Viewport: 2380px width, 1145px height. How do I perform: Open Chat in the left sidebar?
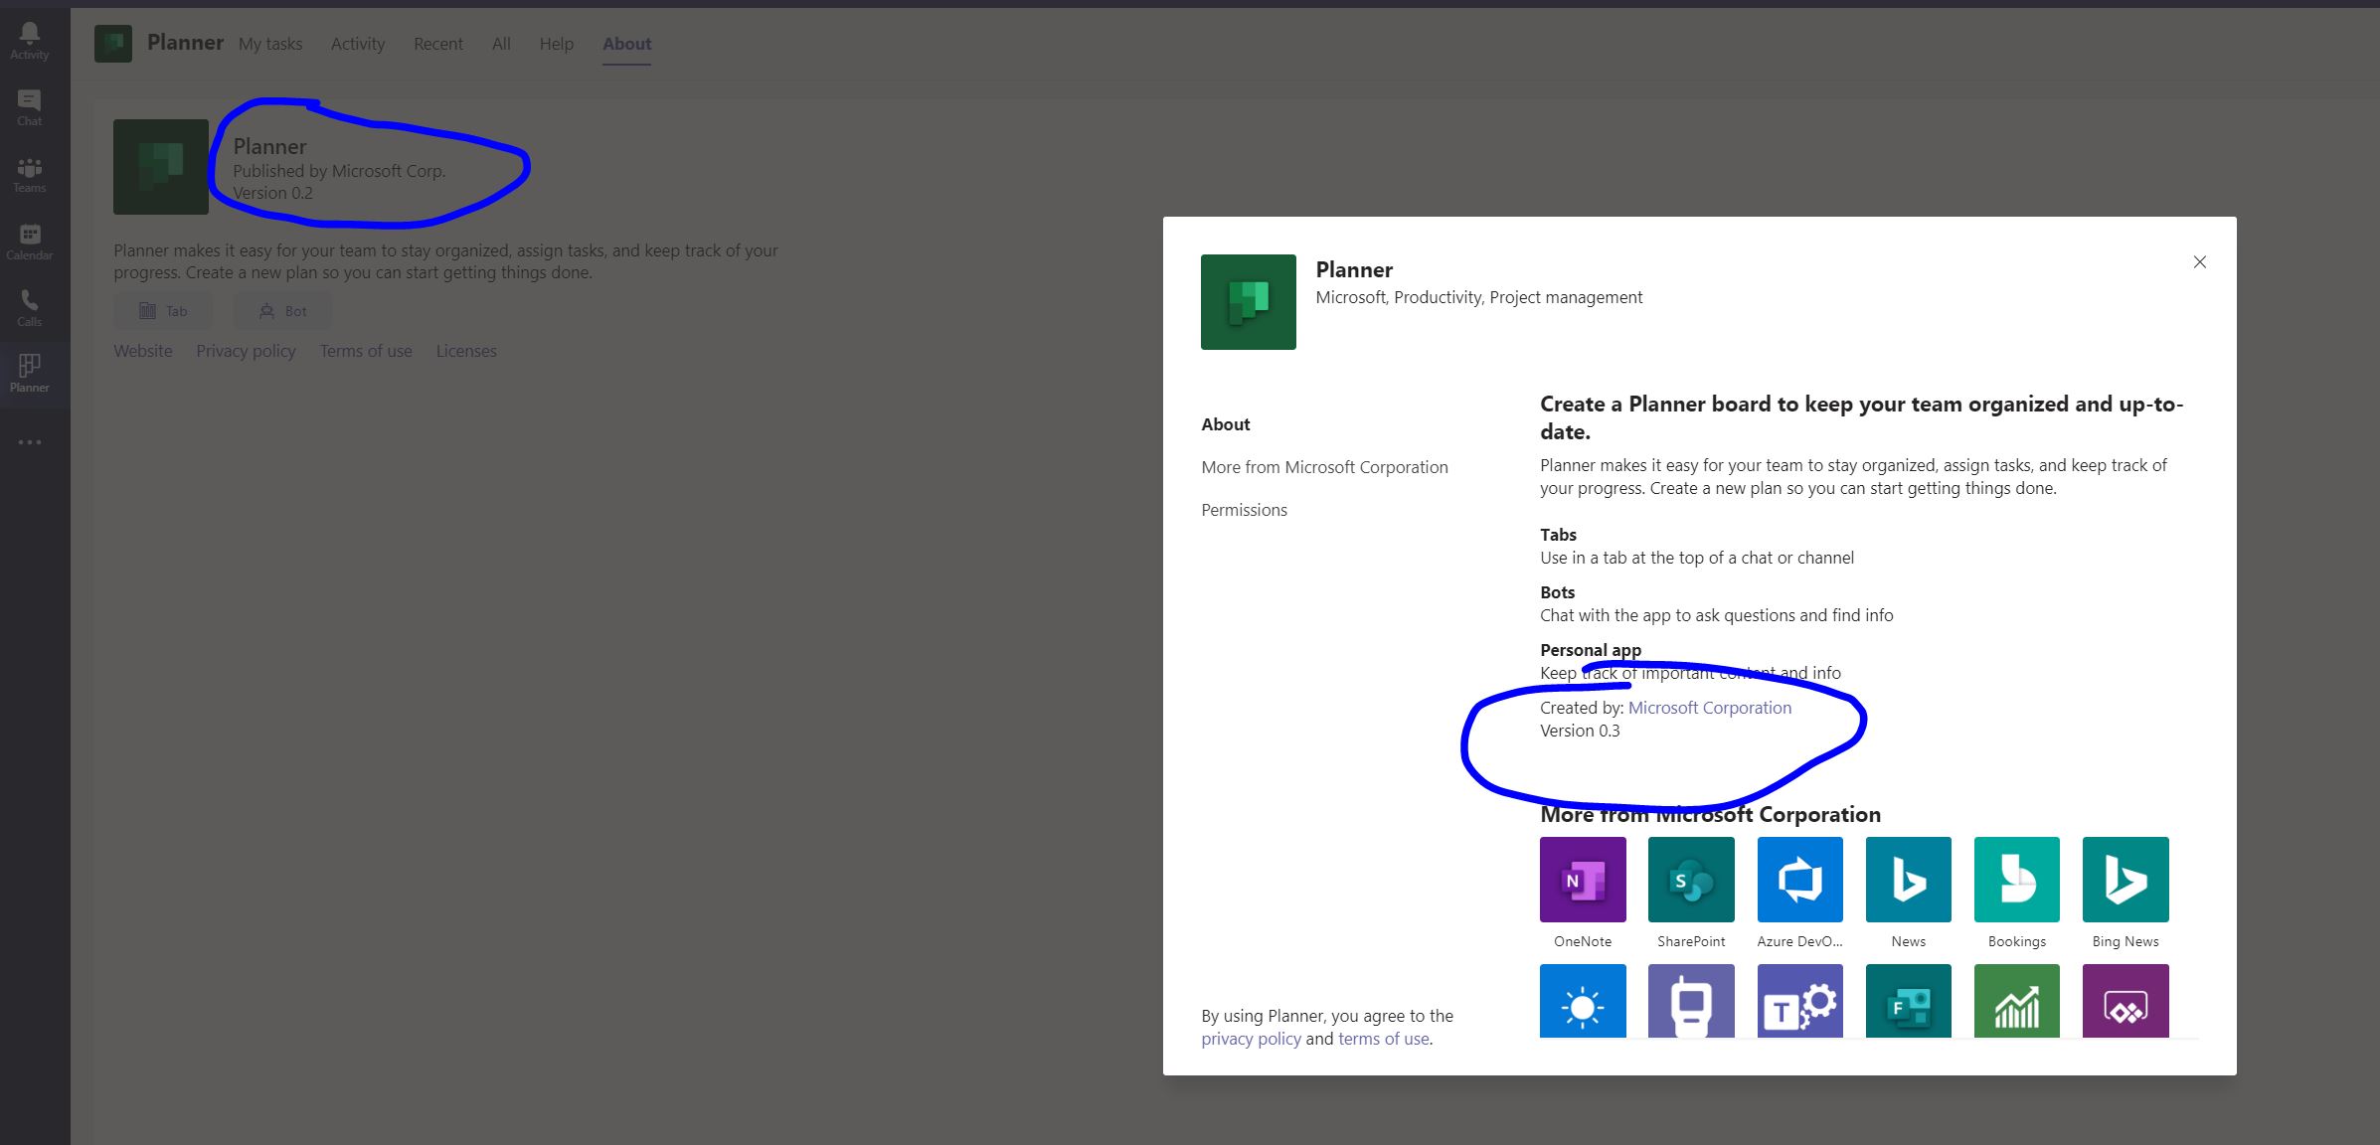[29, 107]
